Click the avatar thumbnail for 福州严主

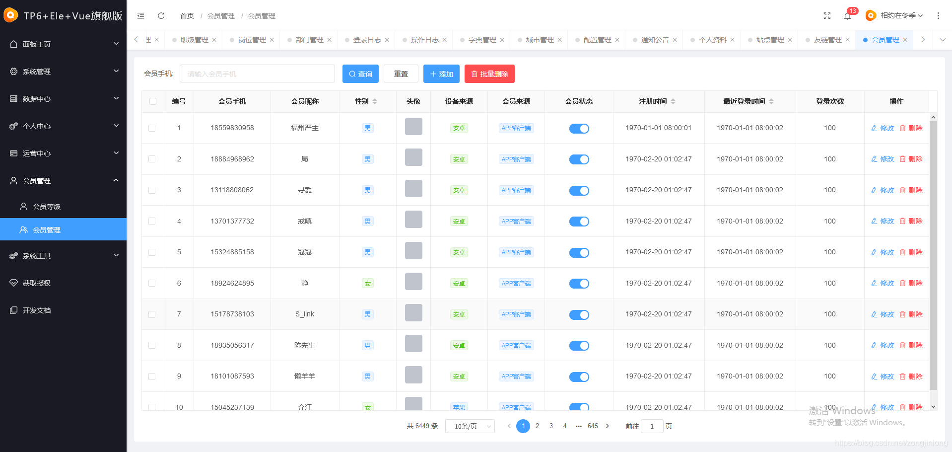point(413,127)
